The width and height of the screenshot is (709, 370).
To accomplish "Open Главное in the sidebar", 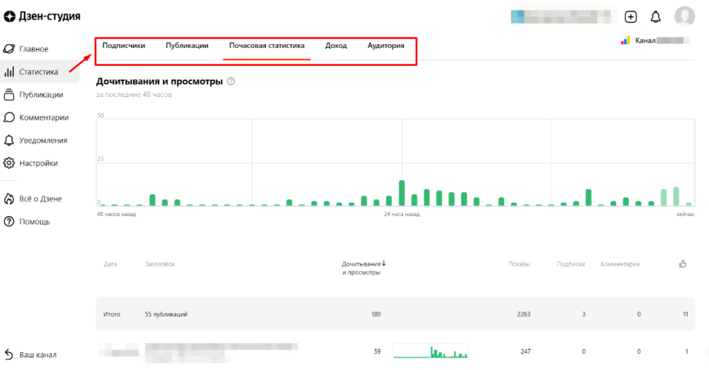I will click(33, 49).
